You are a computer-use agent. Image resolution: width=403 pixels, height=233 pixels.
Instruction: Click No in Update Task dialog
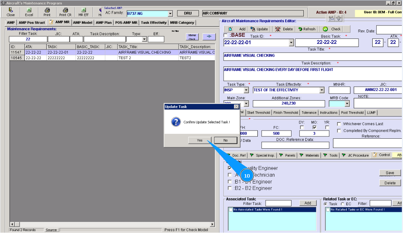[x=226, y=141]
